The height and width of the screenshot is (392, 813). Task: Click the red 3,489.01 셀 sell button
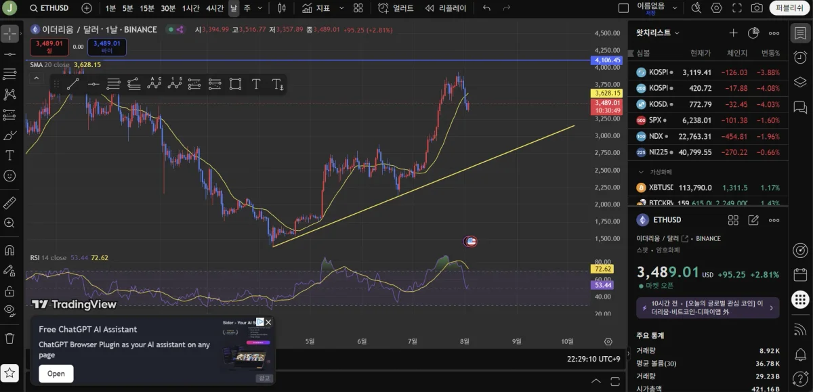coord(49,47)
